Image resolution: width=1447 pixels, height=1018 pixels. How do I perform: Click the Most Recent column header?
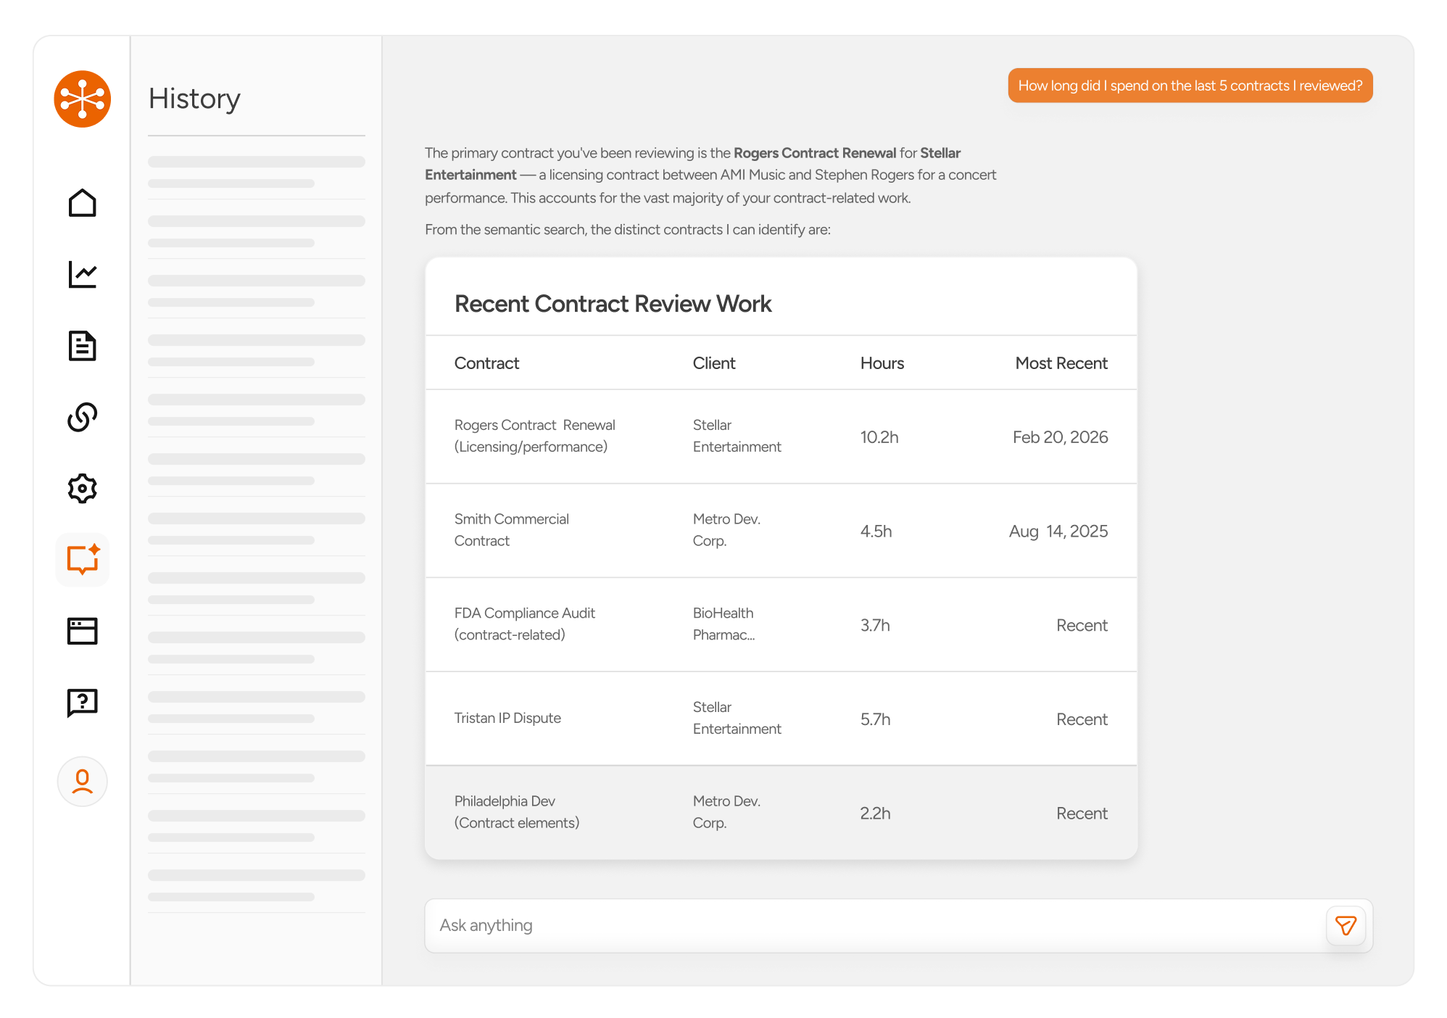[1061, 363]
